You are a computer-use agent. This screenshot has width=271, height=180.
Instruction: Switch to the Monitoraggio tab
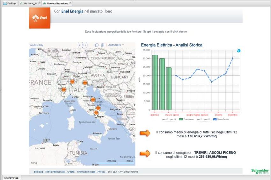click(x=30, y=3)
